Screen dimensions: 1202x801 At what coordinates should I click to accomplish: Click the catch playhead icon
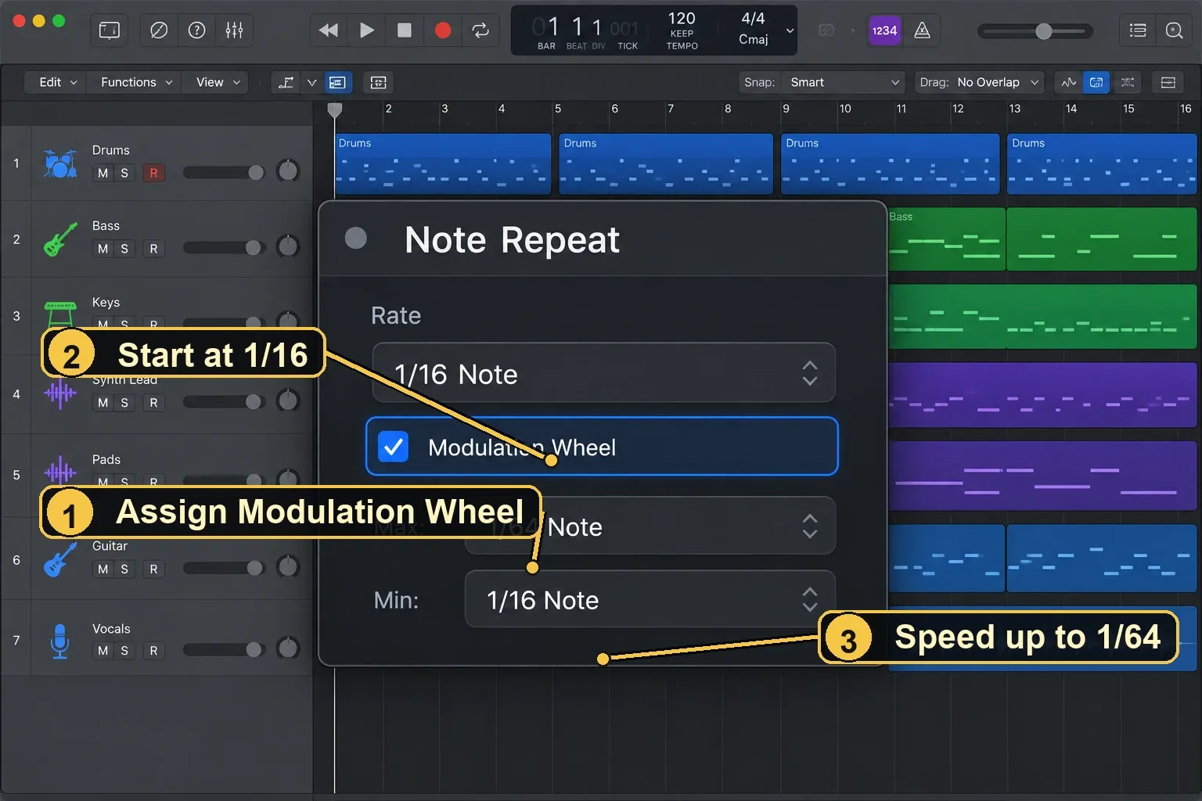tap(379, 82)
